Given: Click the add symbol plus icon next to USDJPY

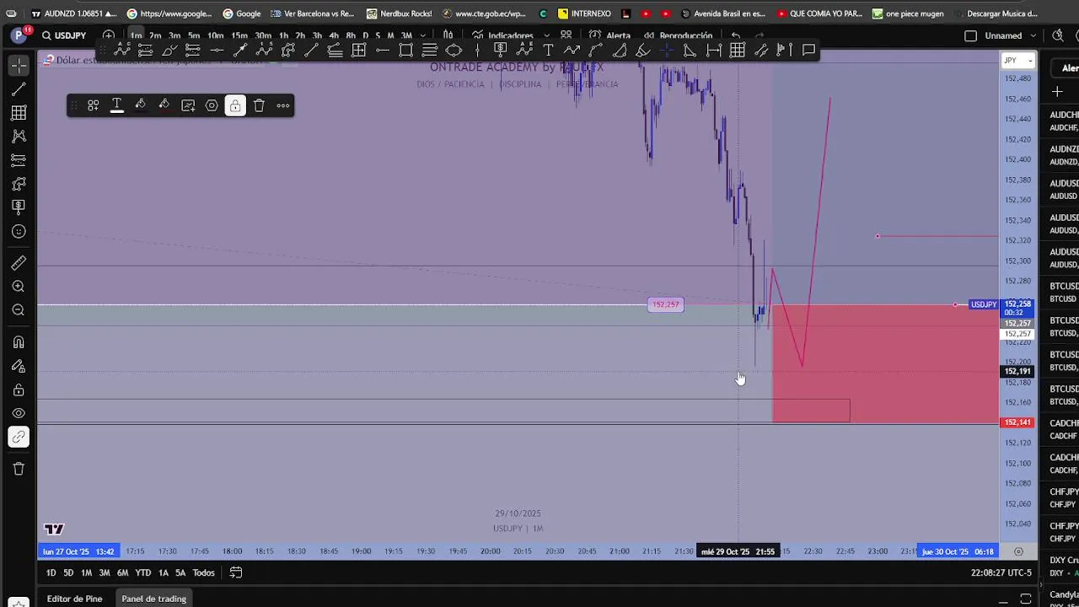Looking at the screenshot, I should coord(109,35).
